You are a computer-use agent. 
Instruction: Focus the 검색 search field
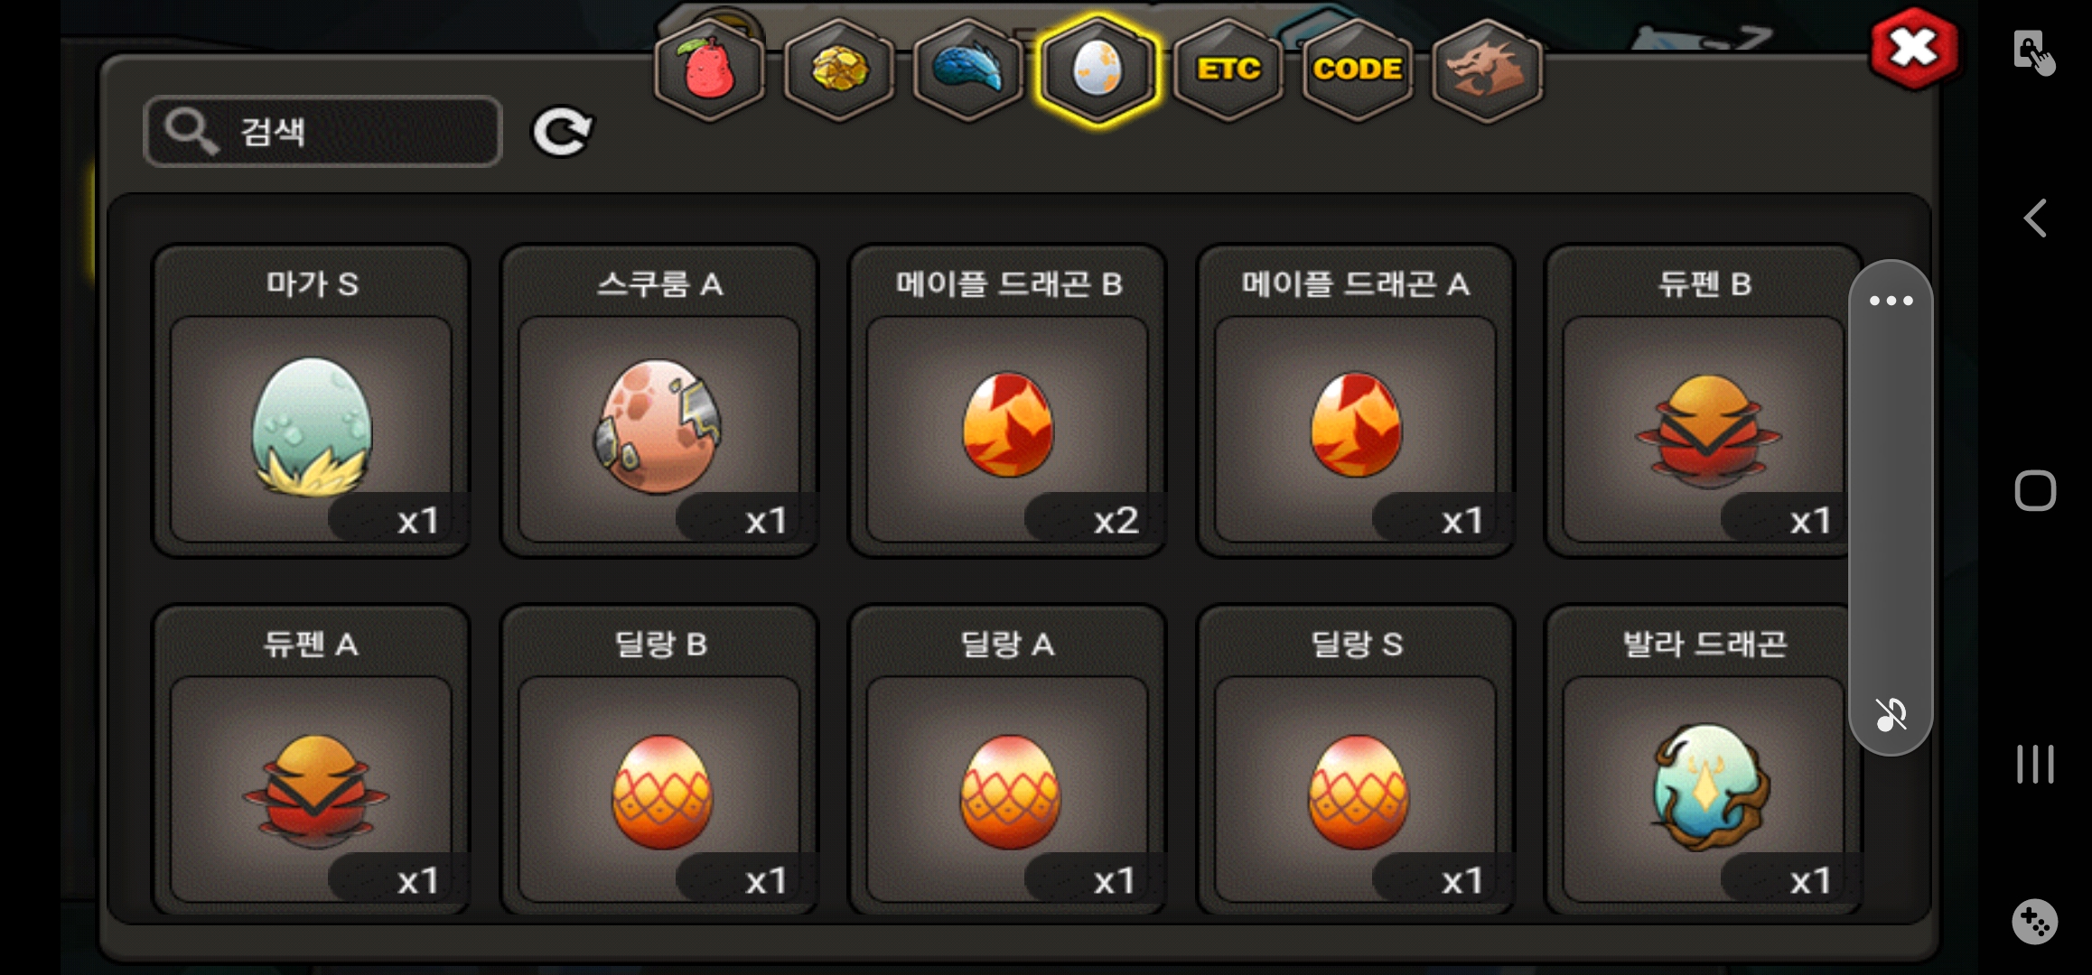(x=322, y=132)
